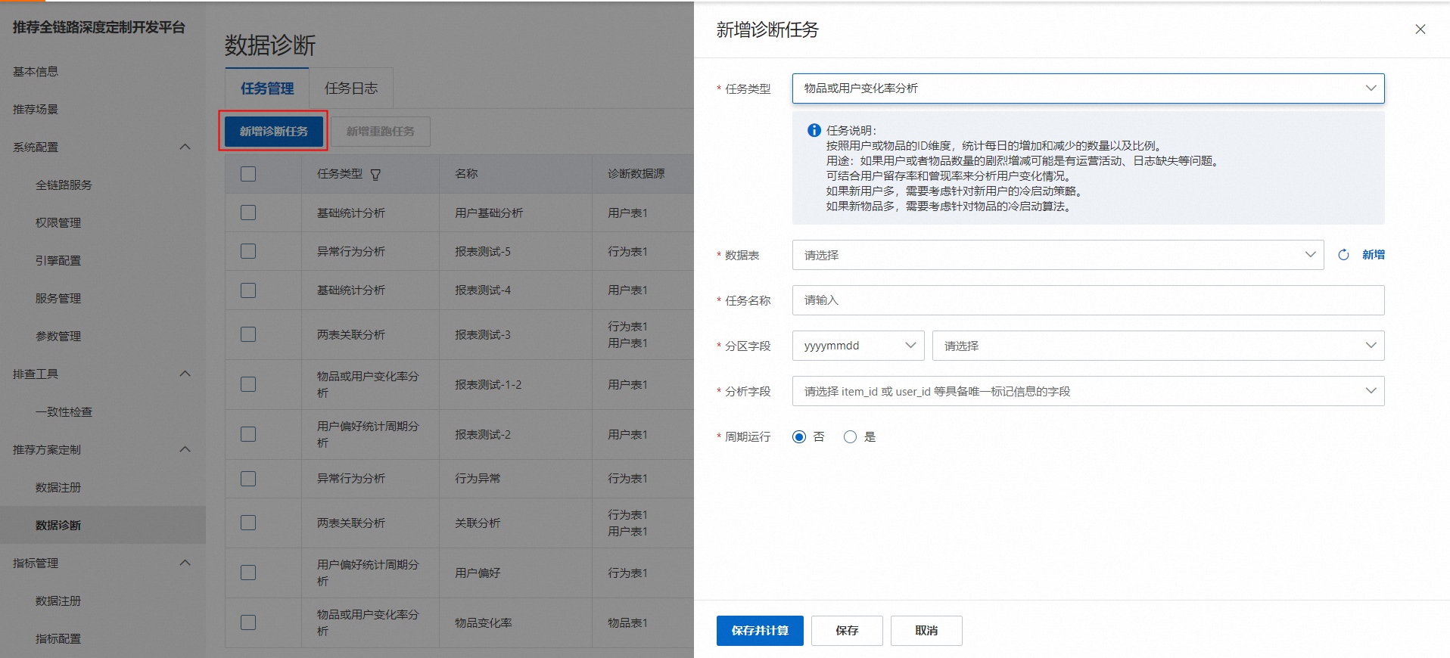The height and width of the screenshot is (658, 1450).
Task: Click the 保存 button
Action: point(847,631)
